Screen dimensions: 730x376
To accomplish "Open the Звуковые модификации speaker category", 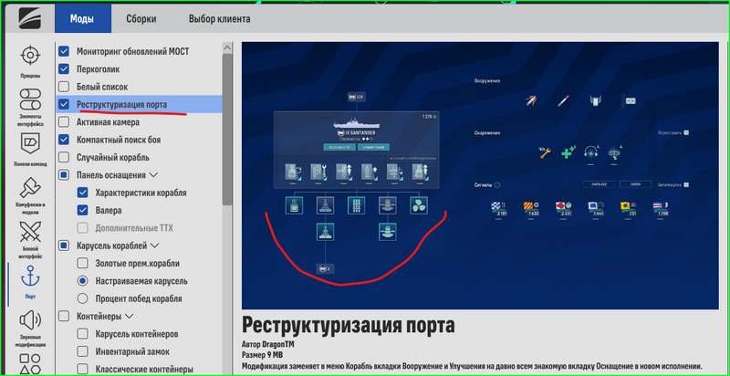I will [30, 329].
